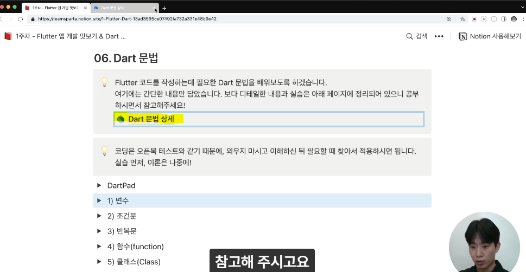Open 검색 search in Notion header
Image resolution: width=526 pixels, height=272 pixels.
click(417, 36)
